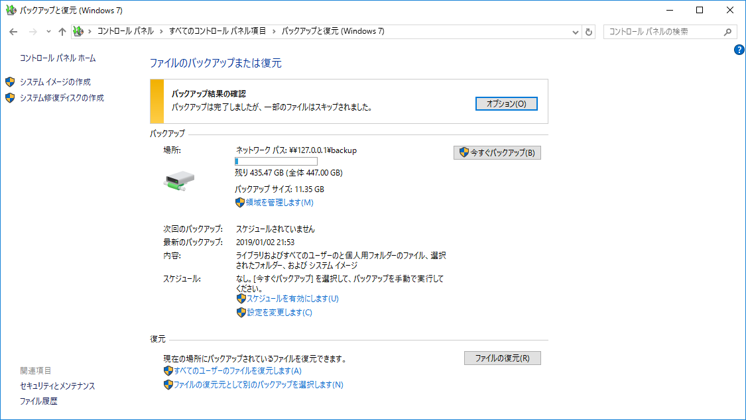This screenshot has height=420, width=746.
Task: Click the shield icon beside 領域を管理します
Action: pos(240,203)
